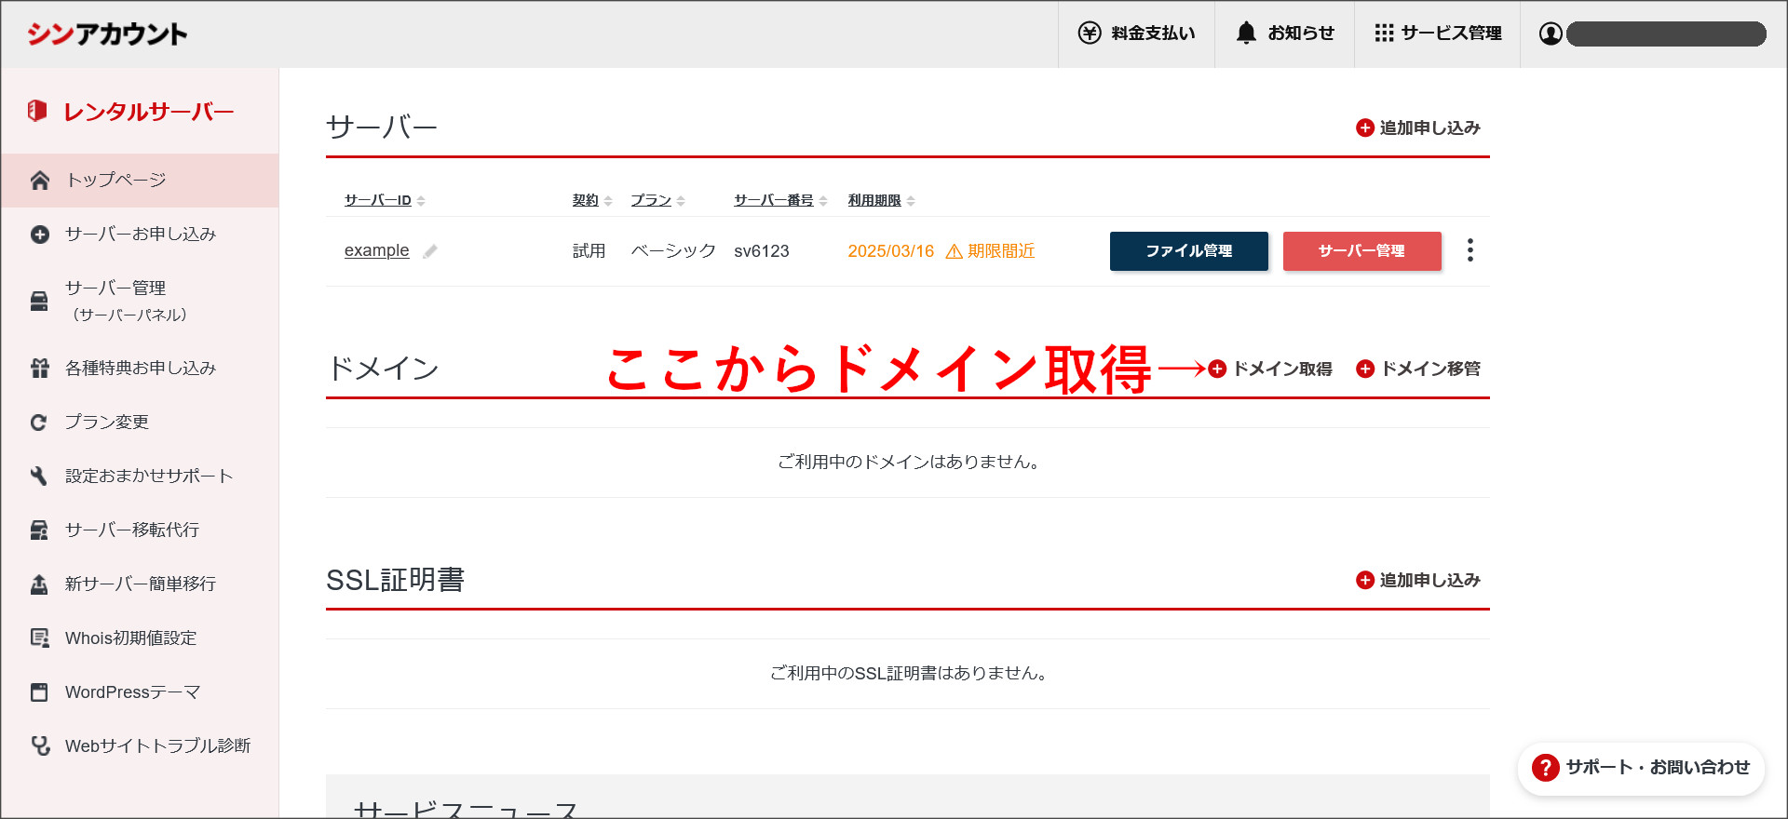The width and height of the screenshot is (1788, 819).
Task: Click refresh icon beside プラン変更
Action: point(39,423)
